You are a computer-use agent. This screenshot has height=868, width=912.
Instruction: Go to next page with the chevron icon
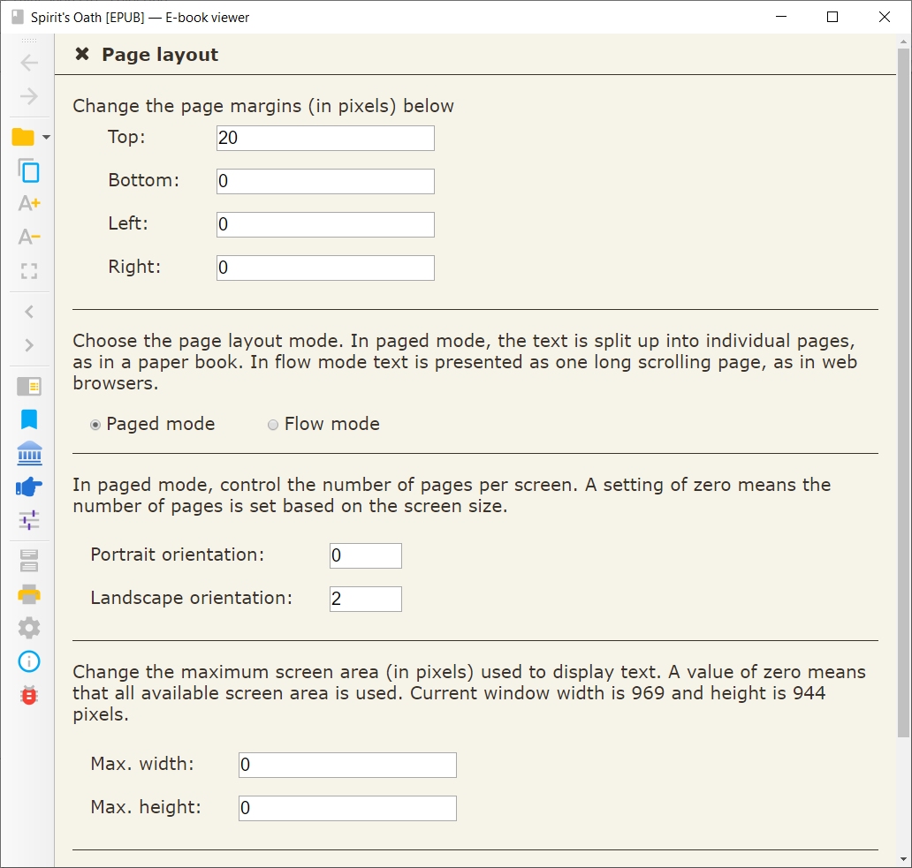[29, 345]
